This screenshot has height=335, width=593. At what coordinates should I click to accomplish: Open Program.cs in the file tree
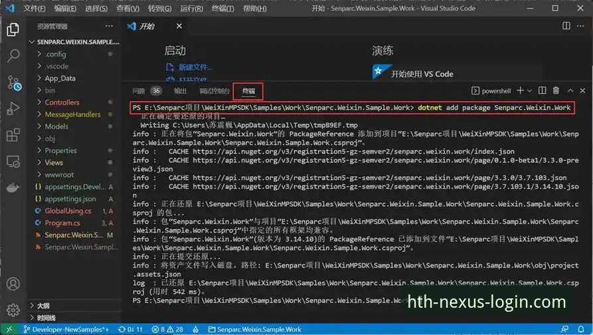(x=62, y=223)
